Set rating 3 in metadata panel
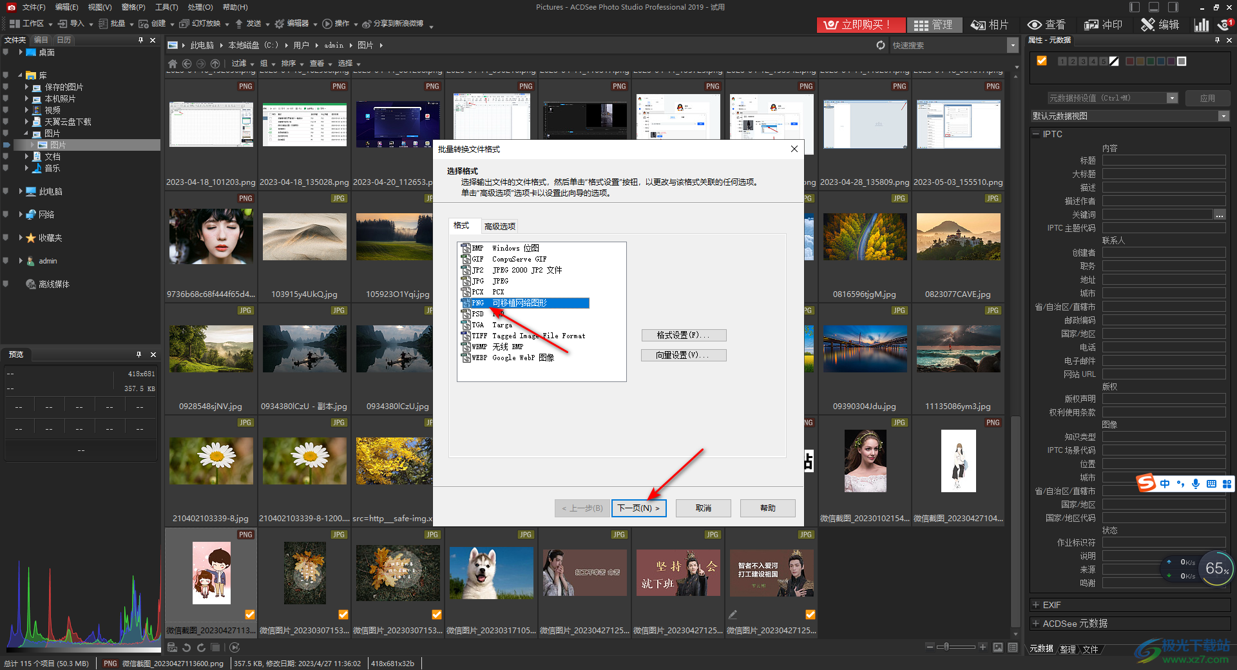This screenshot has height=670, width=1237. point(1083,61)
